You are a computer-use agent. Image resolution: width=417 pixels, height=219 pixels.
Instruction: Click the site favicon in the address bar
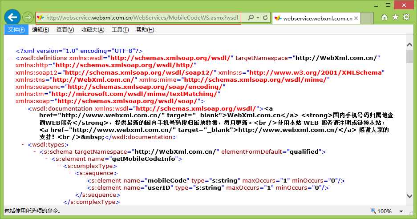[x=40, y=17]
